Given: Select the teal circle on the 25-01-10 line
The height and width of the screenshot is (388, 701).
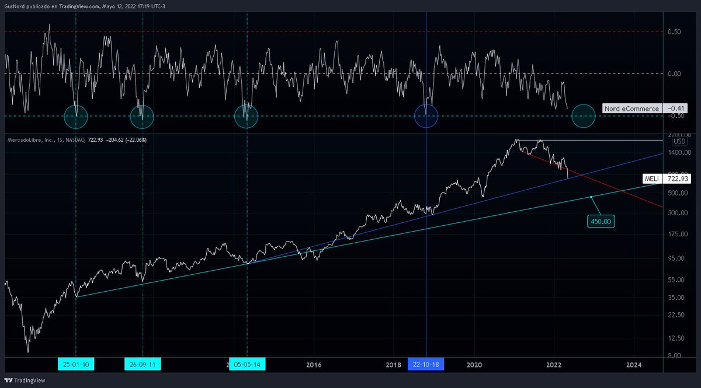Looking at the screenshot, I should [x=76, y=116].
